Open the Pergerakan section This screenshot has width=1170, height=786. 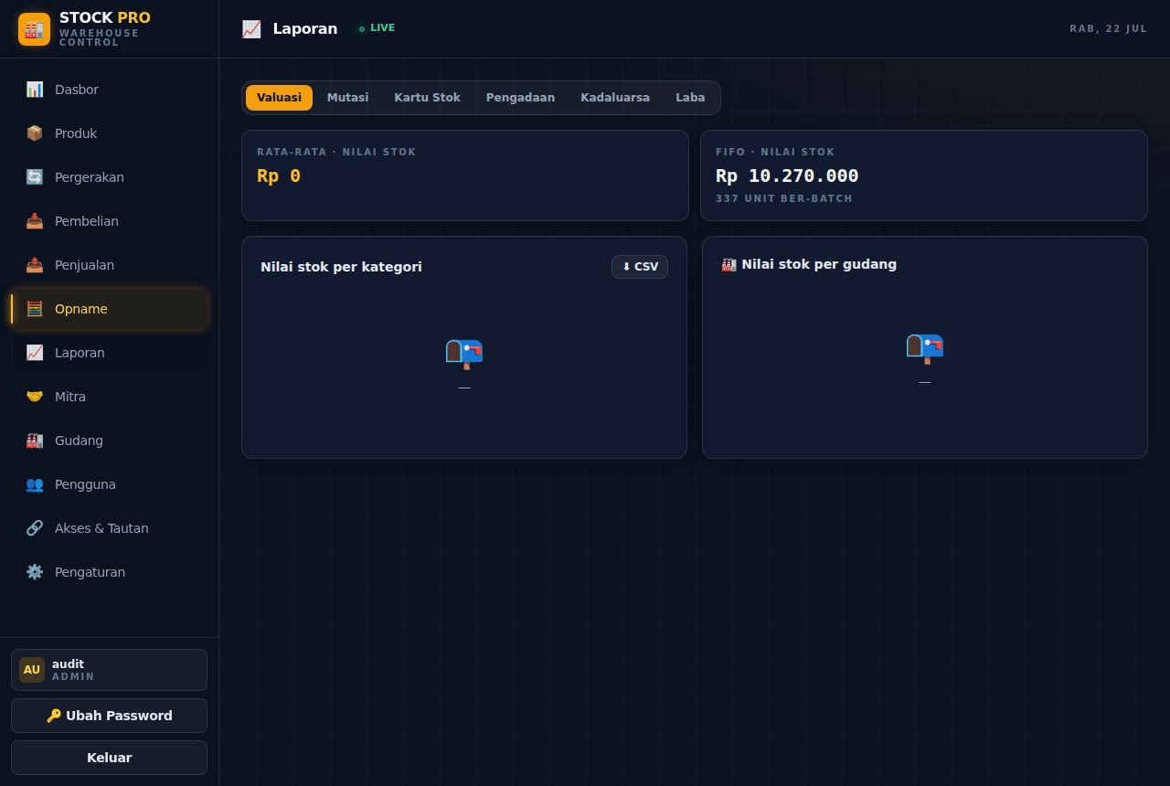(x=110, y=177)
